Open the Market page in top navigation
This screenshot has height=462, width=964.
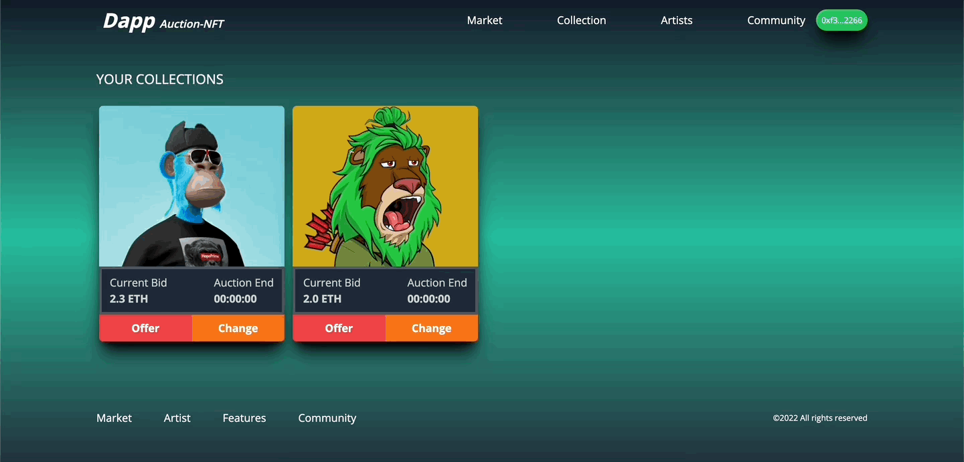coord(485,20)
